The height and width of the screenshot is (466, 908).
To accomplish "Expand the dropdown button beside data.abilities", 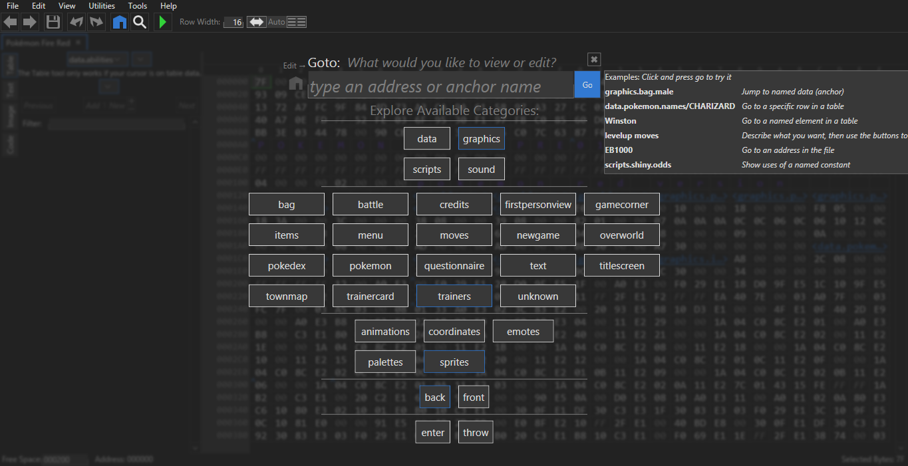I will point(141,59).
